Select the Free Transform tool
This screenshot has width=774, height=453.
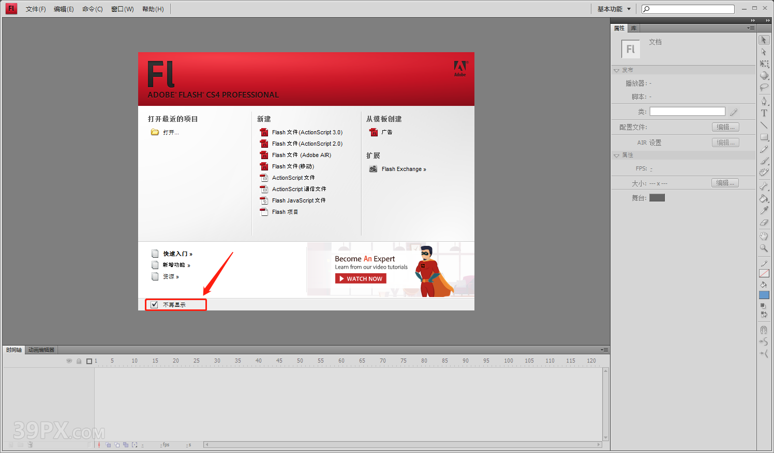tap(764, 64)
